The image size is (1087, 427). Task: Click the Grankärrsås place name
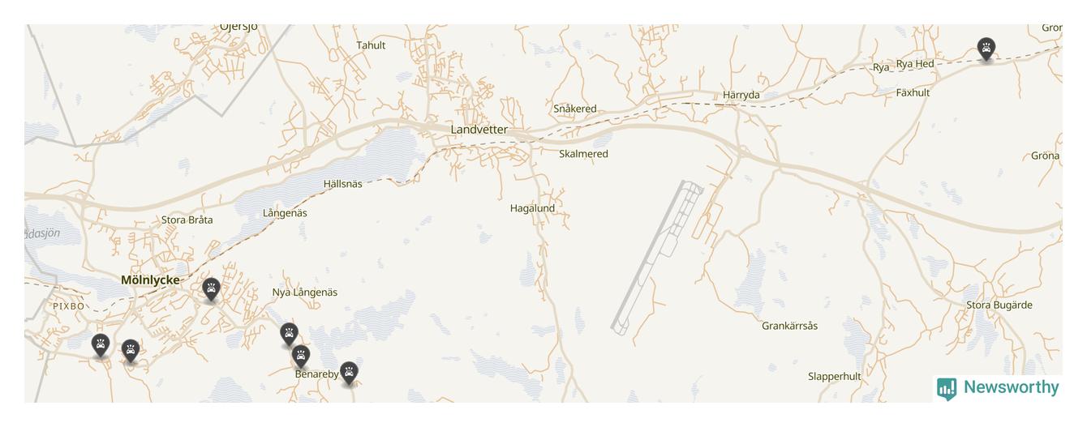pos(789,326)
